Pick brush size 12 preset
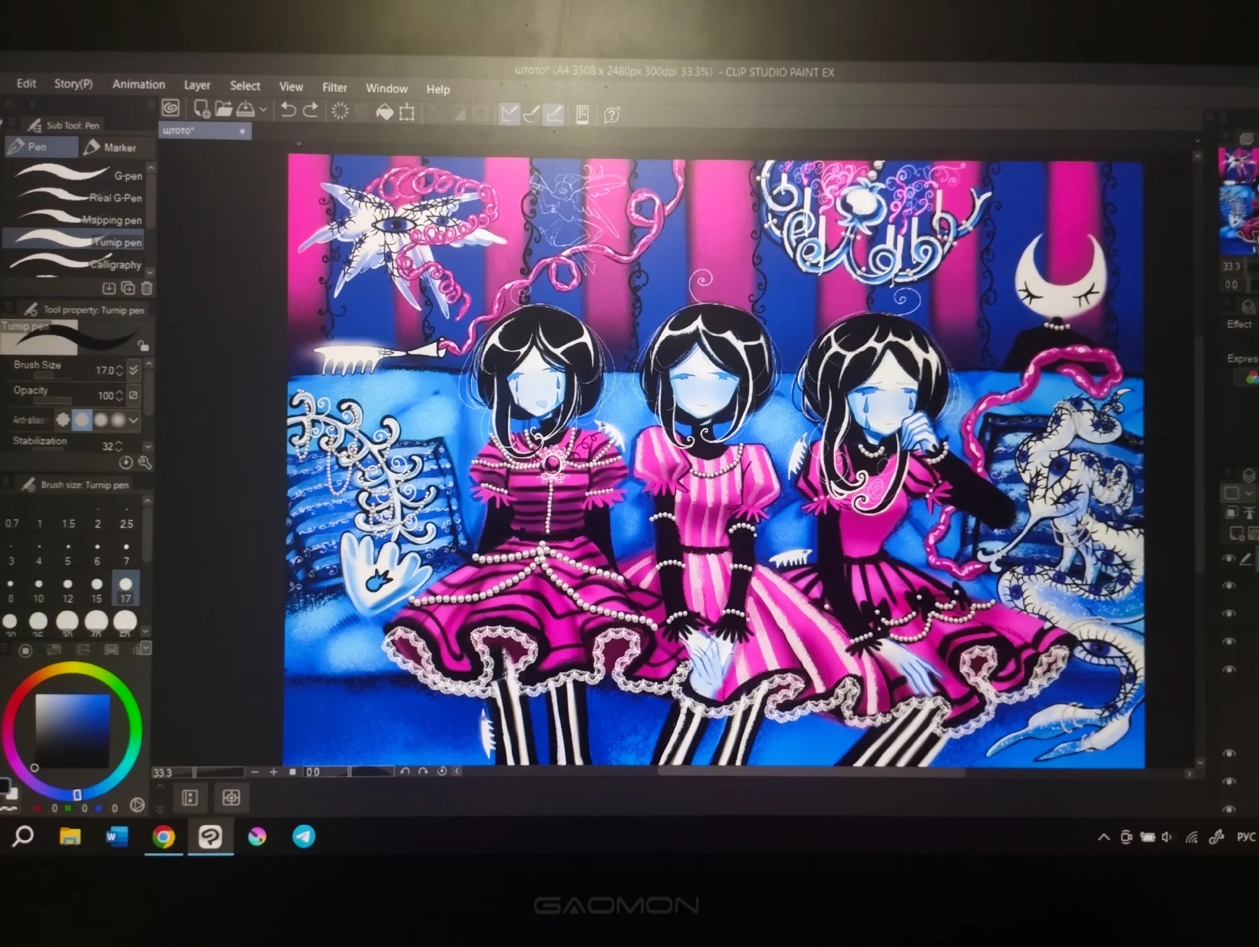 pyautogui.click(x=67, y=589)
